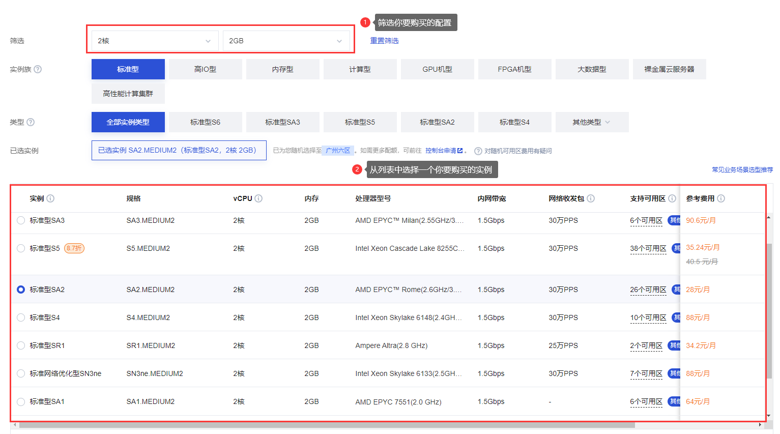
Task: Click the selected instance SA2.MEDIUM2 box
Action: pyautogui.click(x=179, y=151)
